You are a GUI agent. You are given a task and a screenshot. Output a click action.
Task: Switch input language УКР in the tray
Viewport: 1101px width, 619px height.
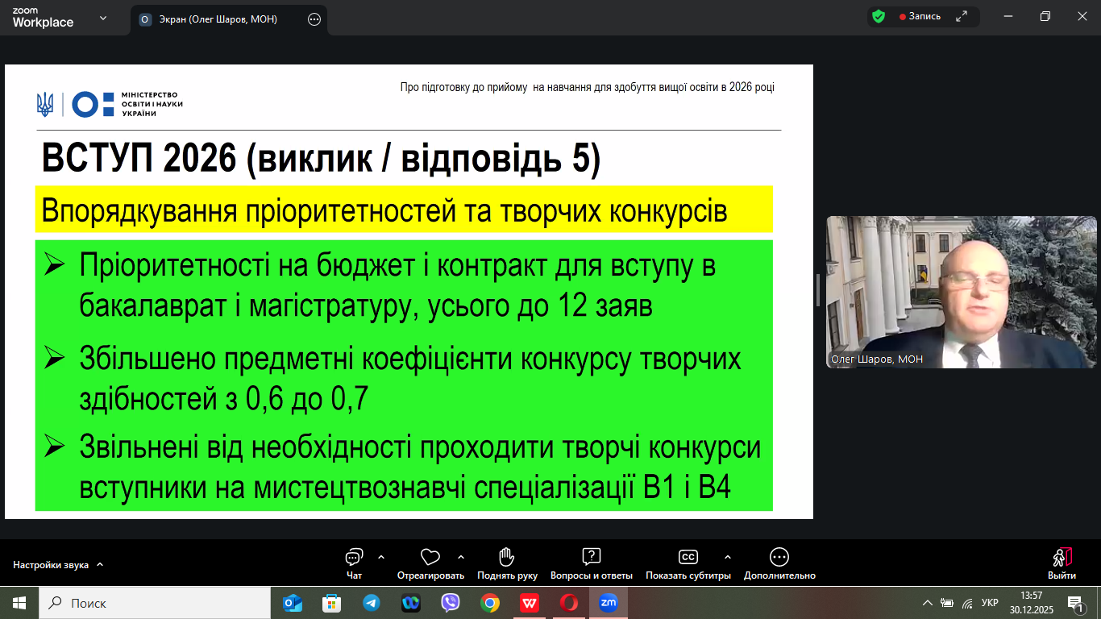click(990, 603)
